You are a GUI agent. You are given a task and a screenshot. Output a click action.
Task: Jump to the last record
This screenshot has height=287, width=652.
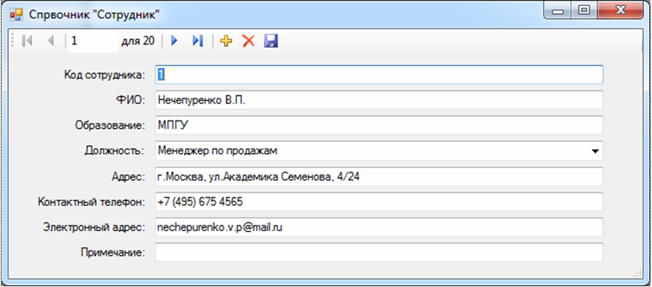coord(197,41)
